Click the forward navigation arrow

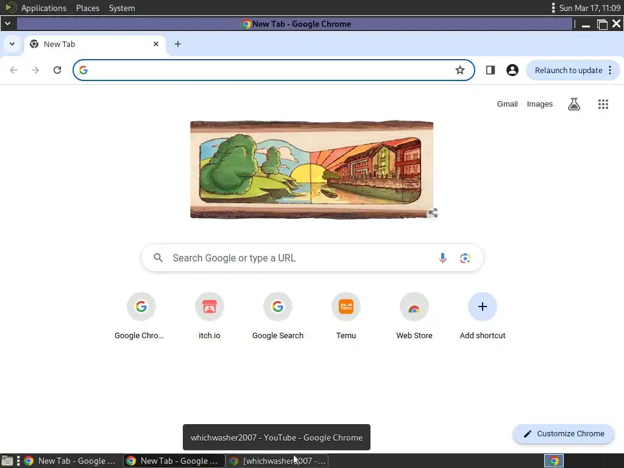[35, 70]
